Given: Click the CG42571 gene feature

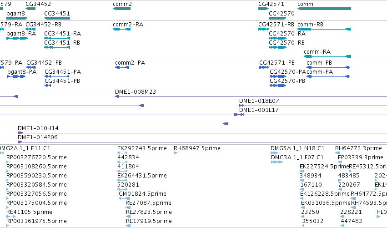Looking at the screenshot, I should (x=264, y=9).
